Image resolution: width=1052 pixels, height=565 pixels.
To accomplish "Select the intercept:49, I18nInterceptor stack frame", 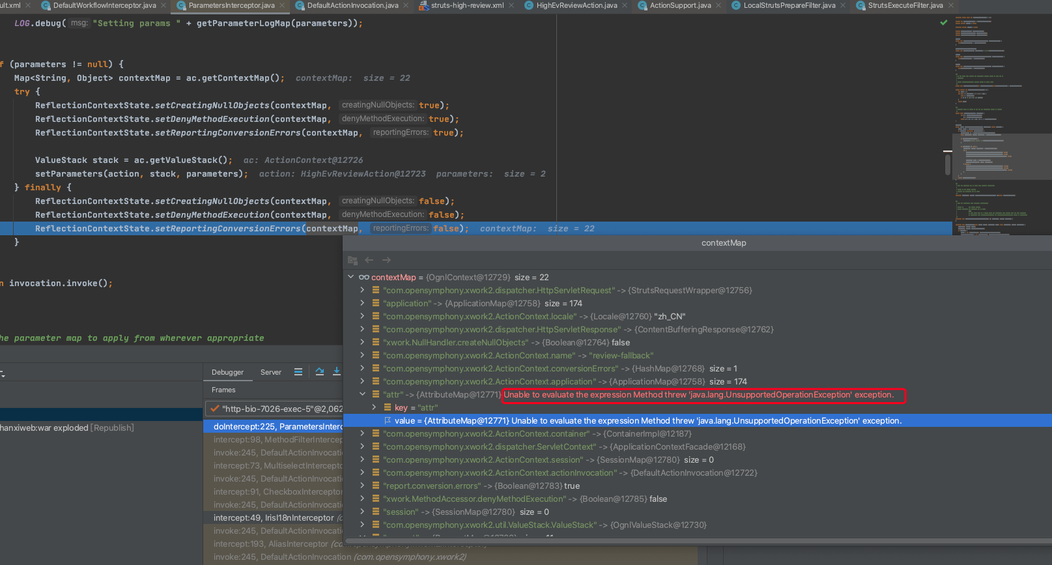I will coord(274,517).
